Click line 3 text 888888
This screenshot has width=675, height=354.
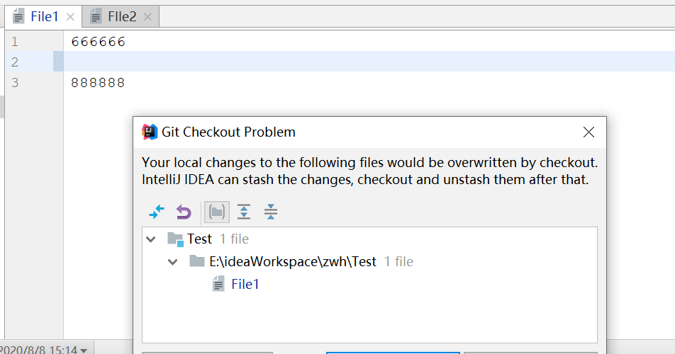tap(98, 83)
